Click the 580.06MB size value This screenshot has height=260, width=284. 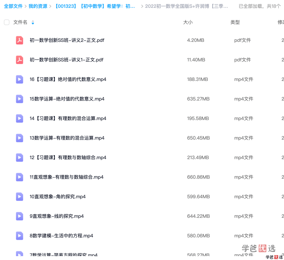coord(199,236)
